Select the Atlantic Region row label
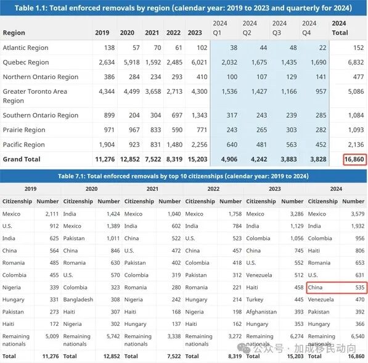 click(x=25, y=48)
